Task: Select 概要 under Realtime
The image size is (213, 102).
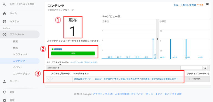Action: [15, 42]
